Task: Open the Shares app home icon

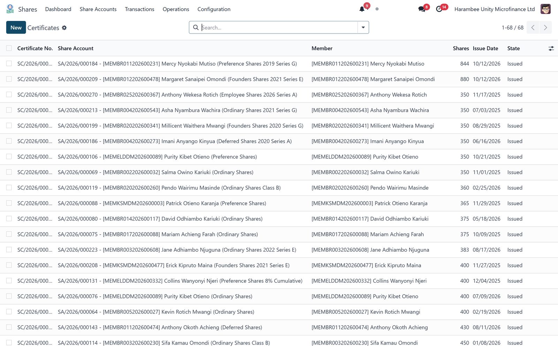Action: (x=10, y=9)
